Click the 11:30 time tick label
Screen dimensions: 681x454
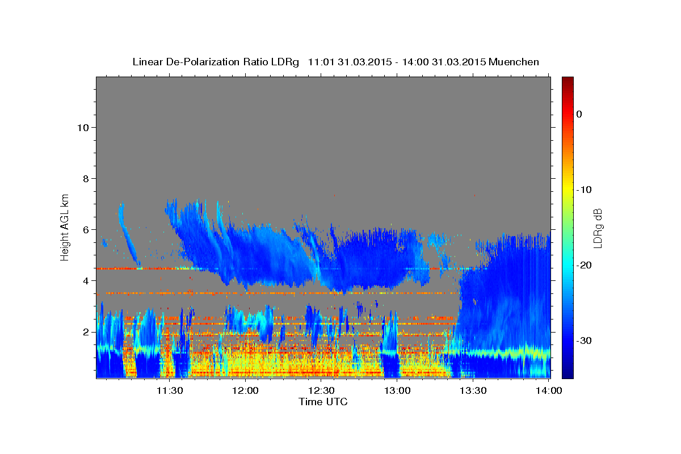point(170,390)
